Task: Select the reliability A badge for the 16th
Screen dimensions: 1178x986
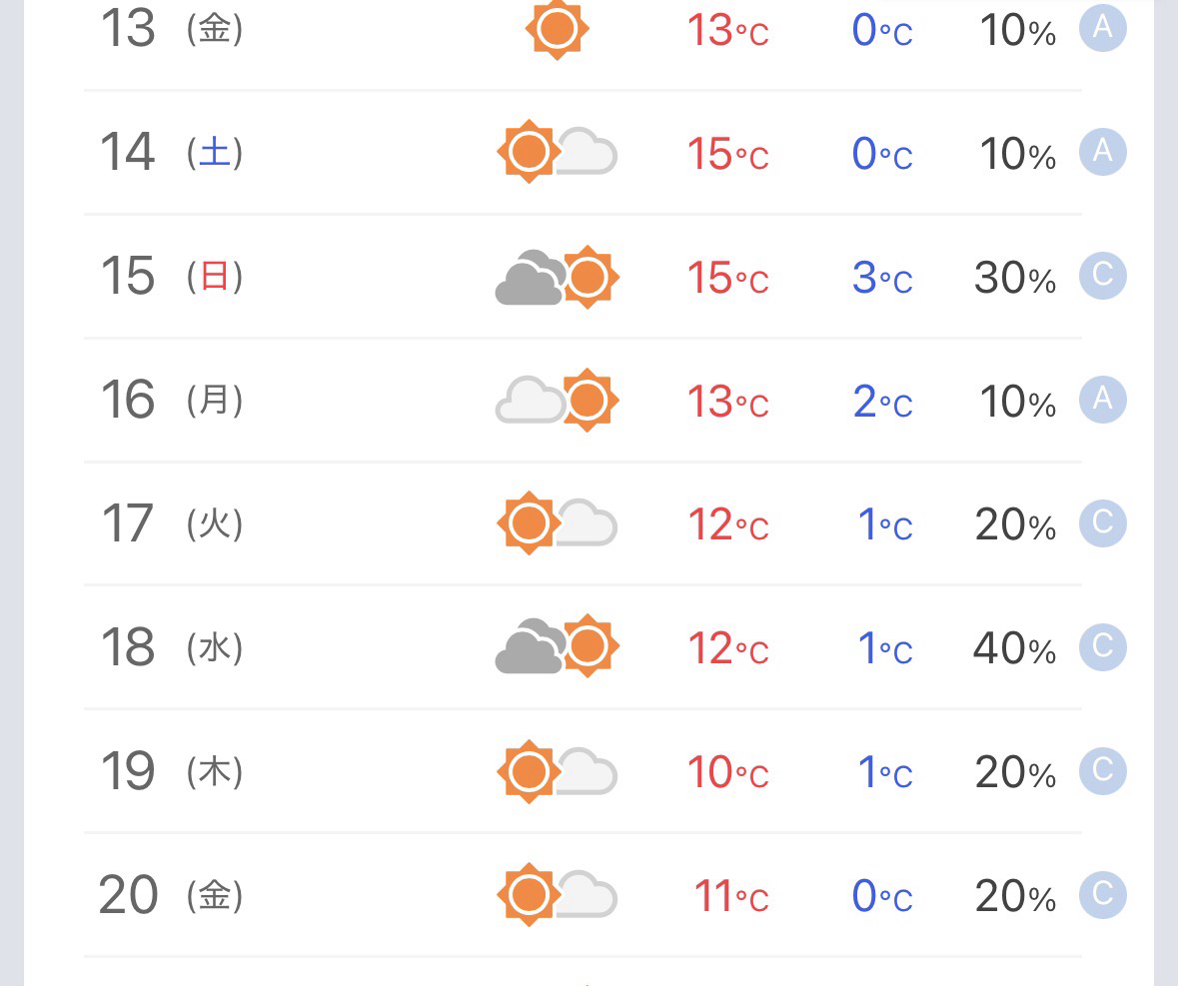Action: click(x=1102, y=400)
